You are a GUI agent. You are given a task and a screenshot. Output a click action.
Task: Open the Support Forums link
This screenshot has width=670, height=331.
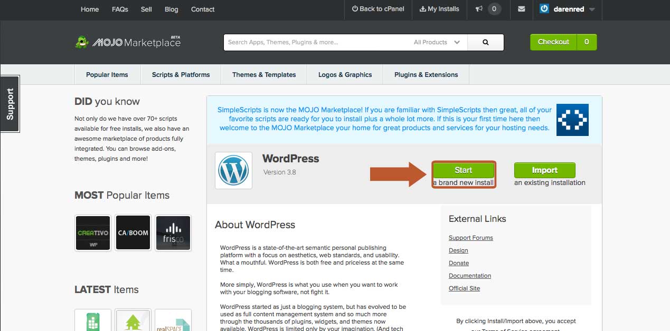tap(471, 238)
